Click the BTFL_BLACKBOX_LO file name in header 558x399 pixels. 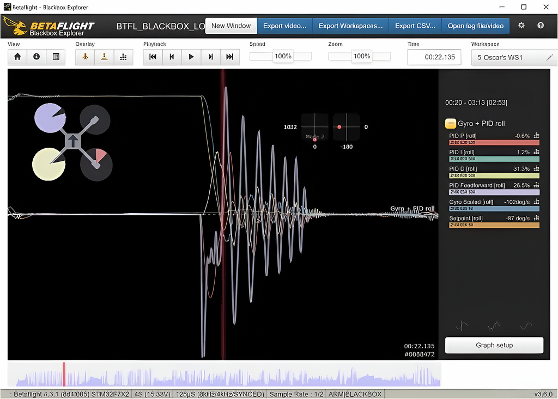pyautogui.click(x=161, y=26)
